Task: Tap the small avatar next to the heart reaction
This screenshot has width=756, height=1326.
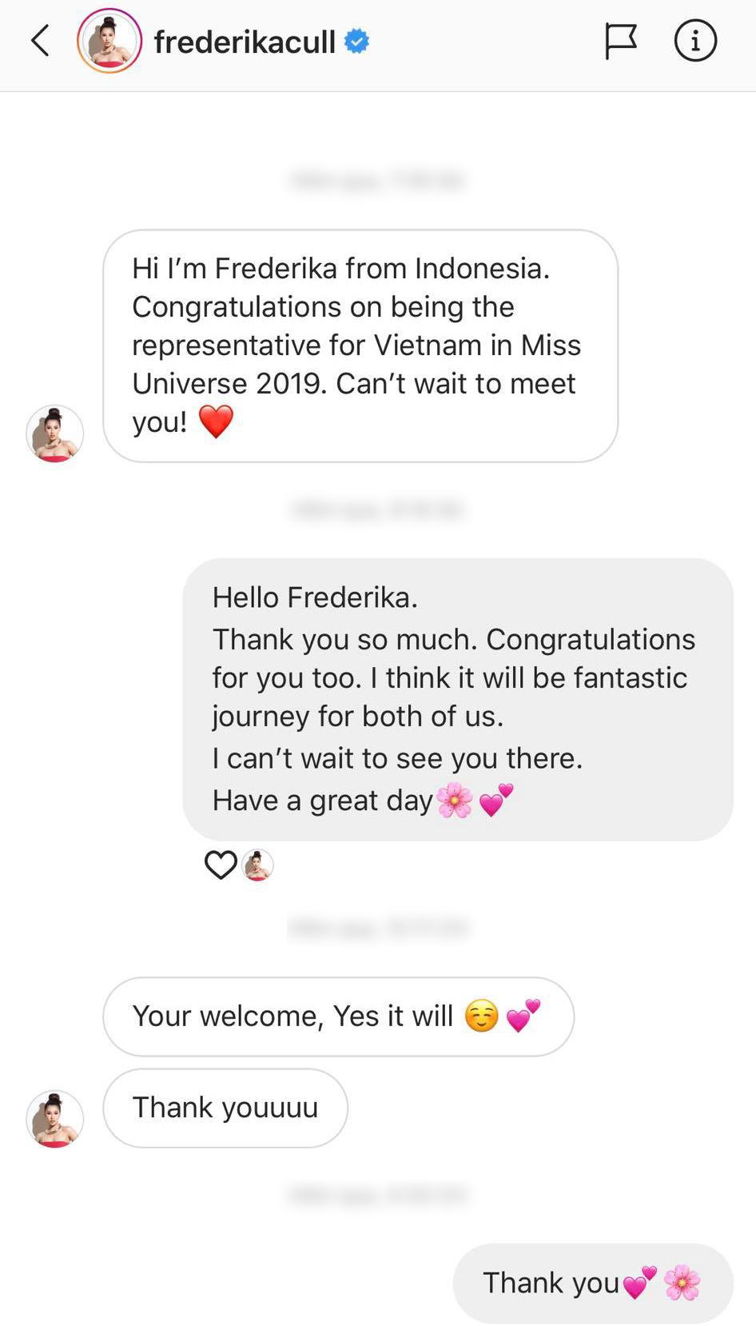Action: pos(257,865)
